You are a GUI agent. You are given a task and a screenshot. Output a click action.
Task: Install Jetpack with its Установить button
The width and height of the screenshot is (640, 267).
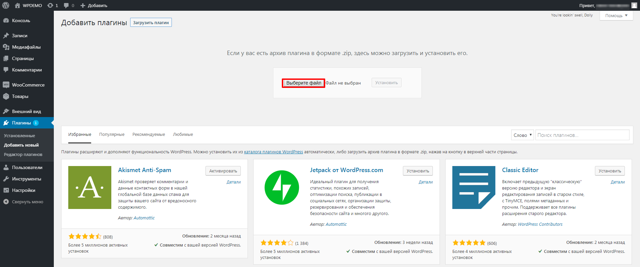[418, 171]
